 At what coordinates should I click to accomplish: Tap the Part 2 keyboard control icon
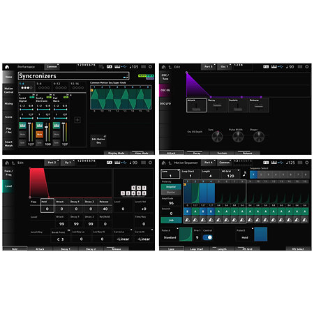tap(39, 126)
